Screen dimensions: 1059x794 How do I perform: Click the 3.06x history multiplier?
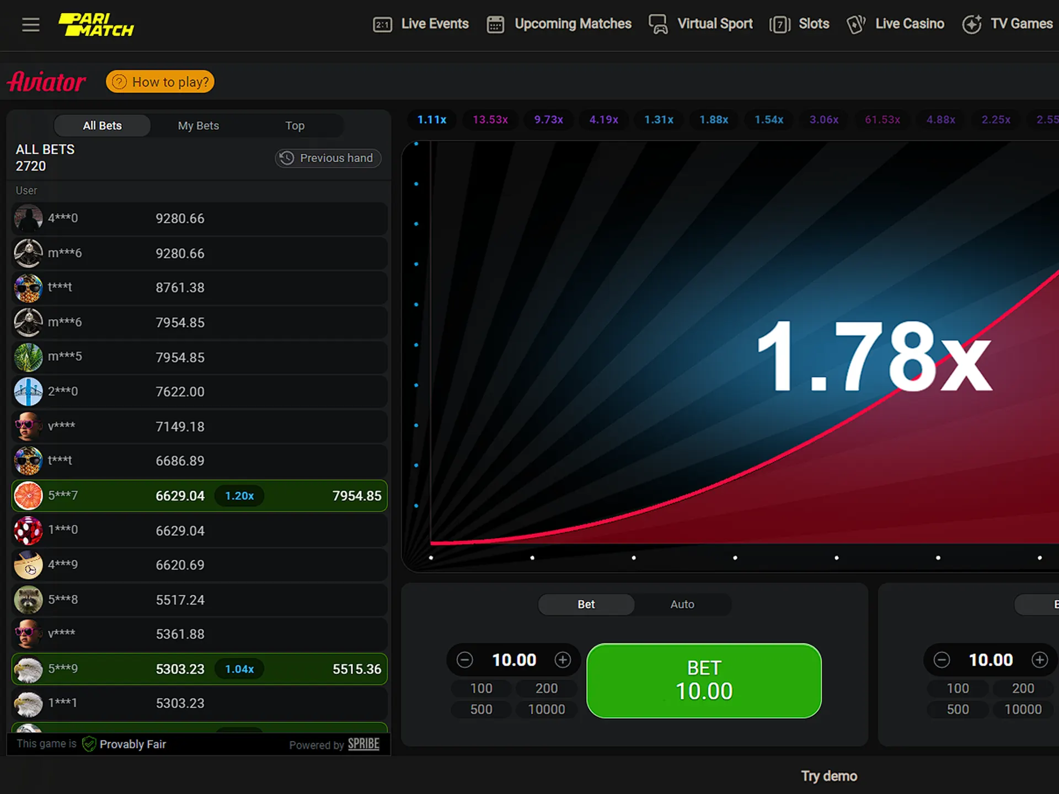[824, 120]
